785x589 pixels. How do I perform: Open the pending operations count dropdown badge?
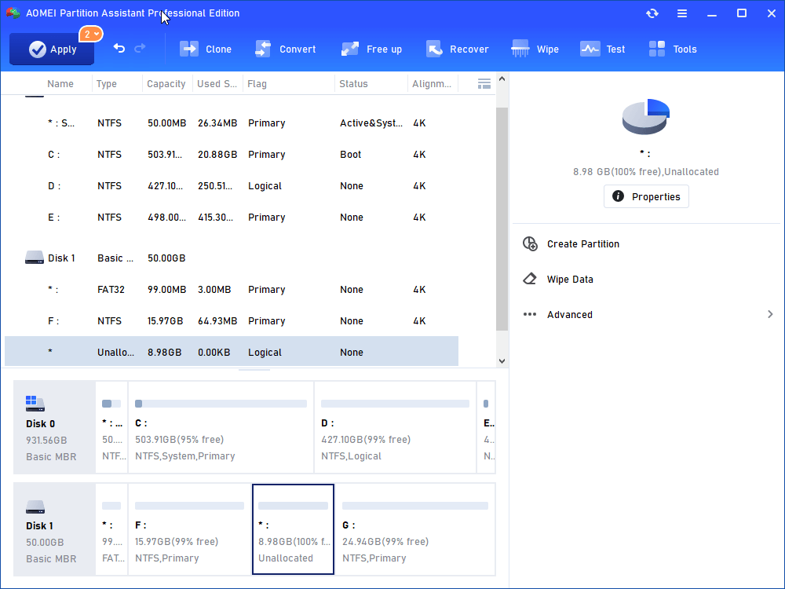click(x=90, y=34)
